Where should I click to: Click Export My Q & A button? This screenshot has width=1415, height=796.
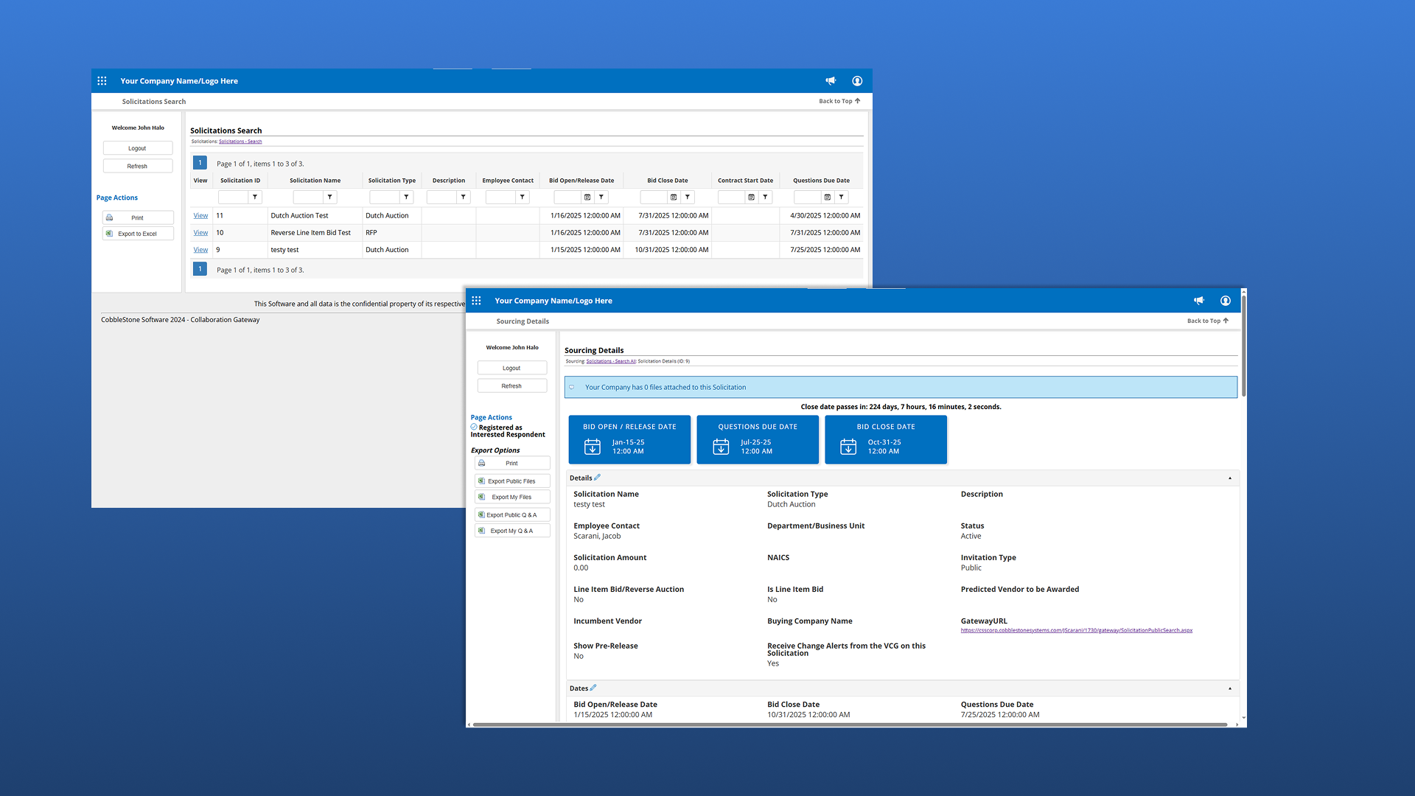tap(512, 531)
